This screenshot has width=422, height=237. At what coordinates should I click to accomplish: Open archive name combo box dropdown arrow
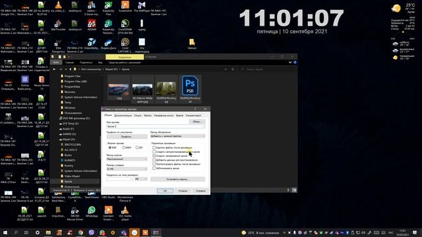pyautogui.click(x=203, y=126)
